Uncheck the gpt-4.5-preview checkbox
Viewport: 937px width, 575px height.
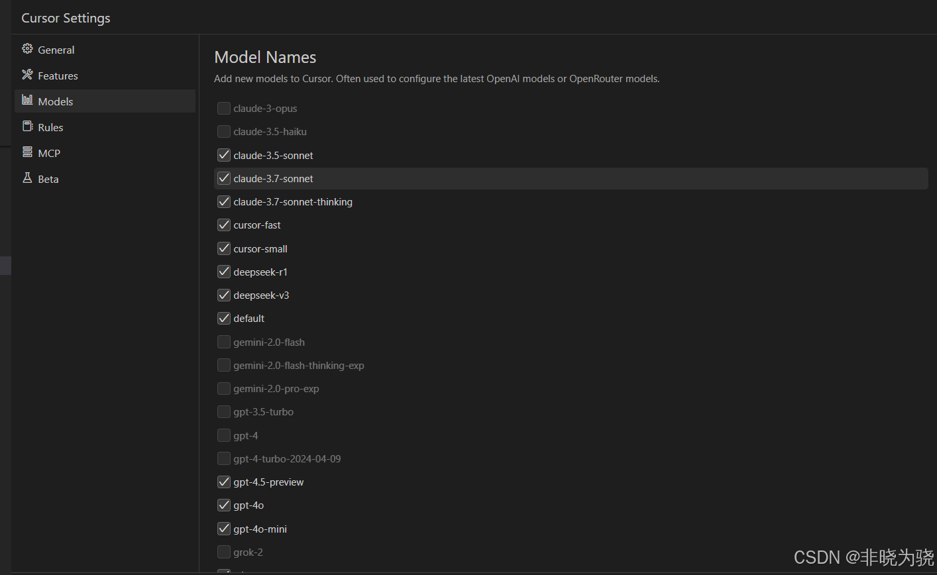(x=224, y=482)
